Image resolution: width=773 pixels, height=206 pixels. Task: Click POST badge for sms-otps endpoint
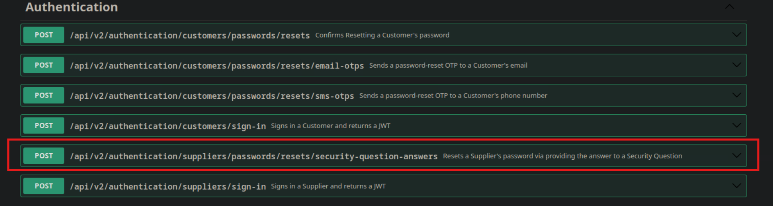tap(44, 95)
